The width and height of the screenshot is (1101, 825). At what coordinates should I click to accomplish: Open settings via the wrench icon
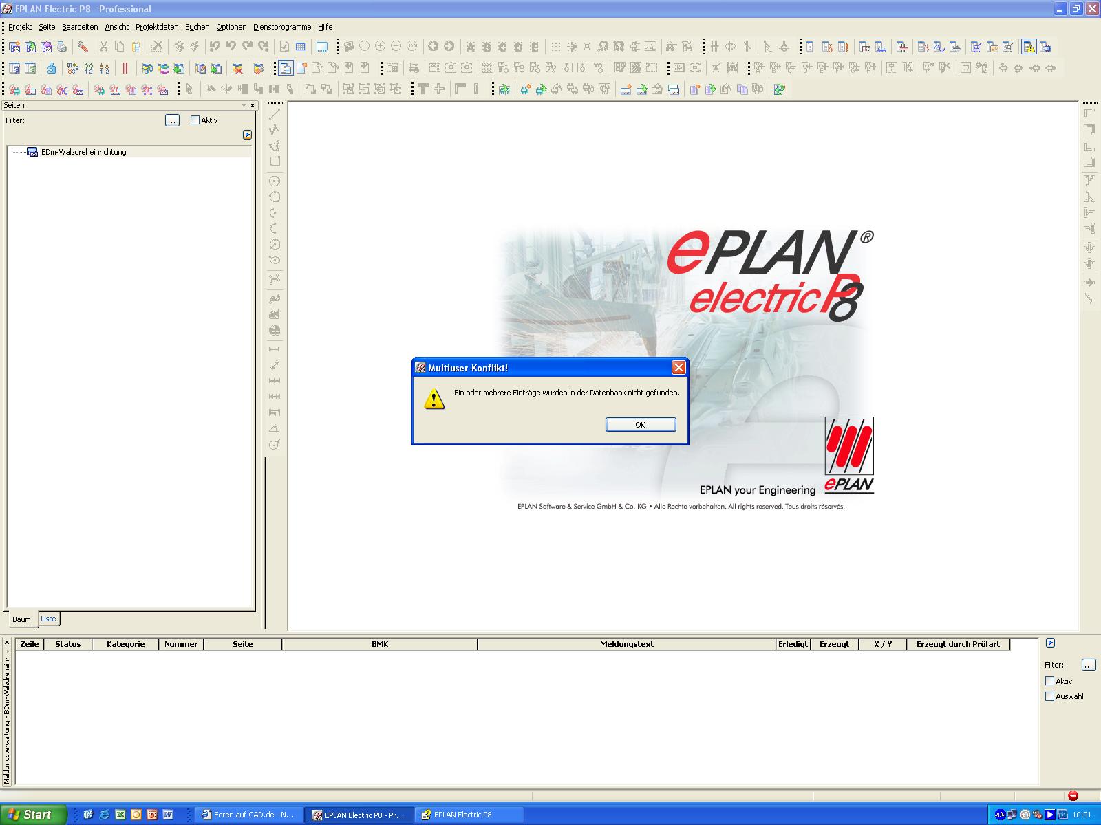pyautogui.click(x=83, y=47)
